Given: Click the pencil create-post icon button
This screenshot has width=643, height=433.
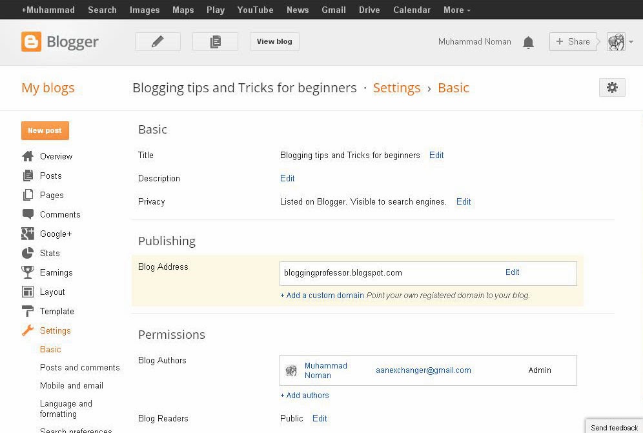Looking at the screenshot, I should click(x=158, y=41).
